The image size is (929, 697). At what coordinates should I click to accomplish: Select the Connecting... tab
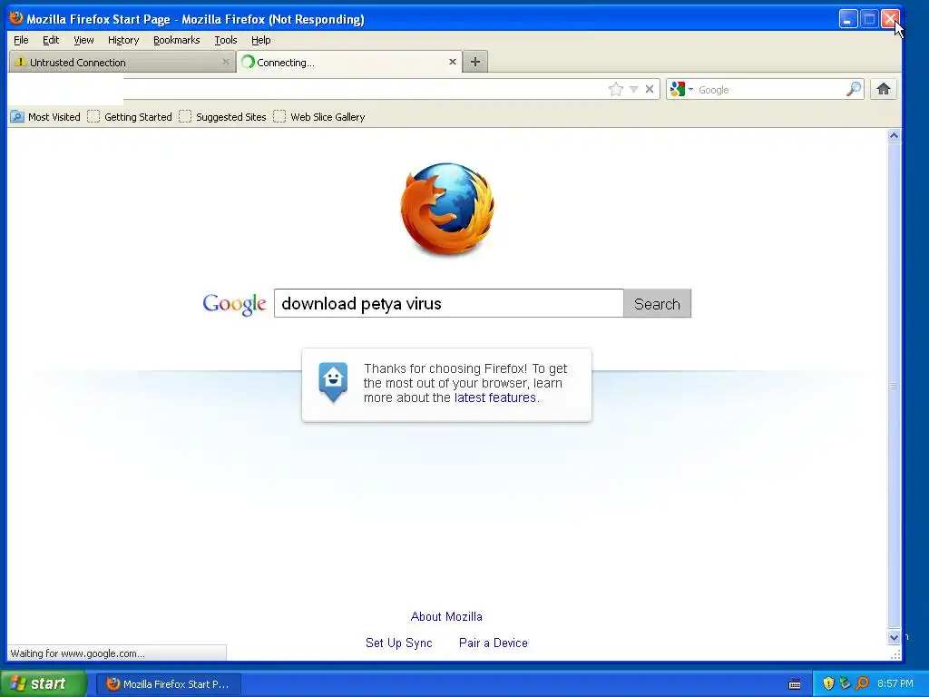click(349, 62)
